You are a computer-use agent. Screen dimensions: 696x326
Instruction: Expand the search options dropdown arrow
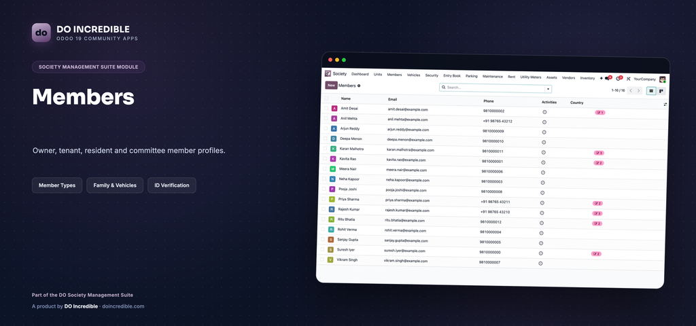click(548, 89)
